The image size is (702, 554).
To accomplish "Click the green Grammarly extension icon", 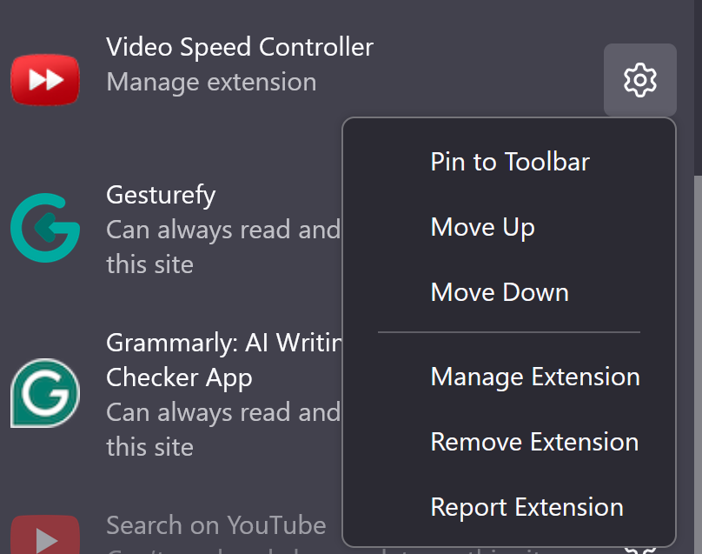I will (45, 393).
